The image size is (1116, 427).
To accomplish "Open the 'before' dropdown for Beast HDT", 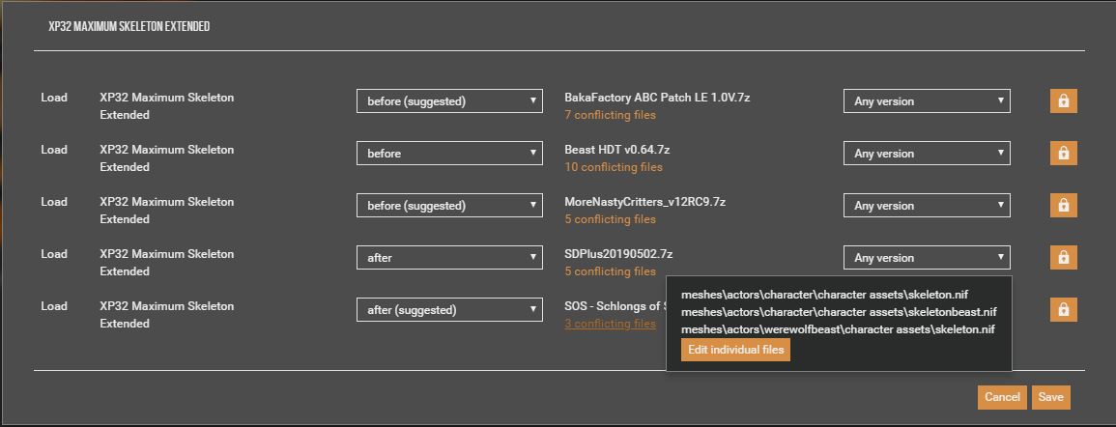I will pyautogui.click(x=449, y=154).
